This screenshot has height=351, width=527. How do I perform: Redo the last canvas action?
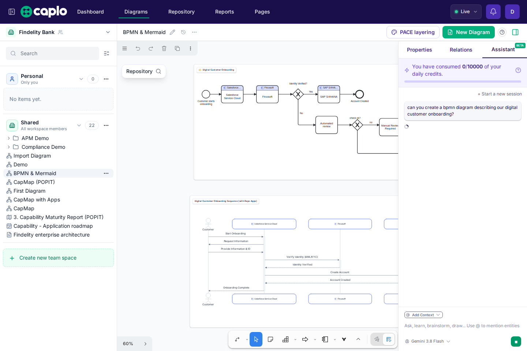coord(151,48)
